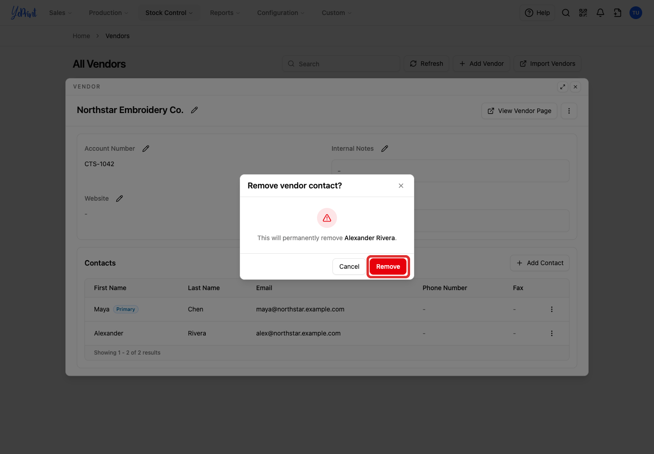Image resolution: width=654 pixels, height=454 pixels.
Task: Open vendor options three-dot menu
Action: point(569,111)
